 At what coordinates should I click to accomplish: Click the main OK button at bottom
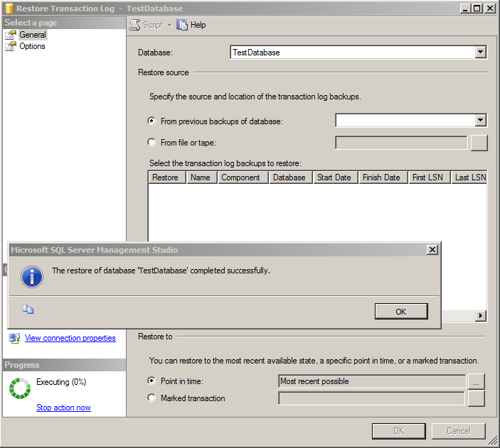pyautogui.click(x=398, y=431)
